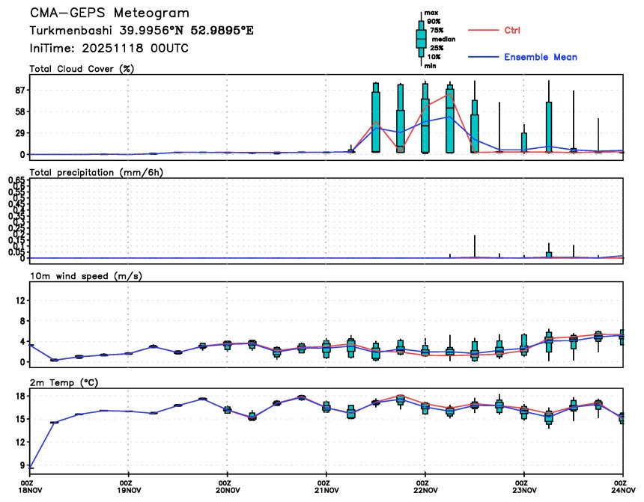Viewport: 644px width, 502px height.
Task: Click the box-plot legend symbol
Action: tap(421, 37)
